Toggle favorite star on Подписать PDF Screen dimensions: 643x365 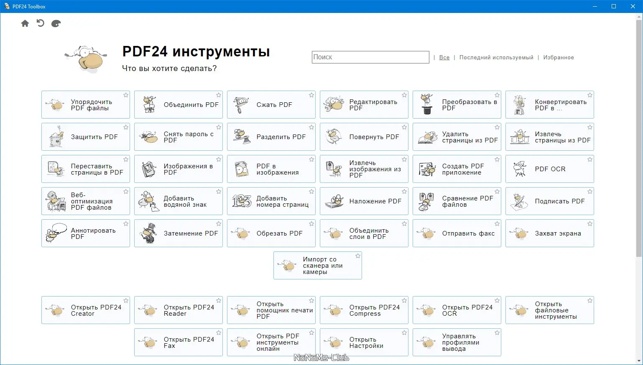pyautogui.click(x=590, y=192)
